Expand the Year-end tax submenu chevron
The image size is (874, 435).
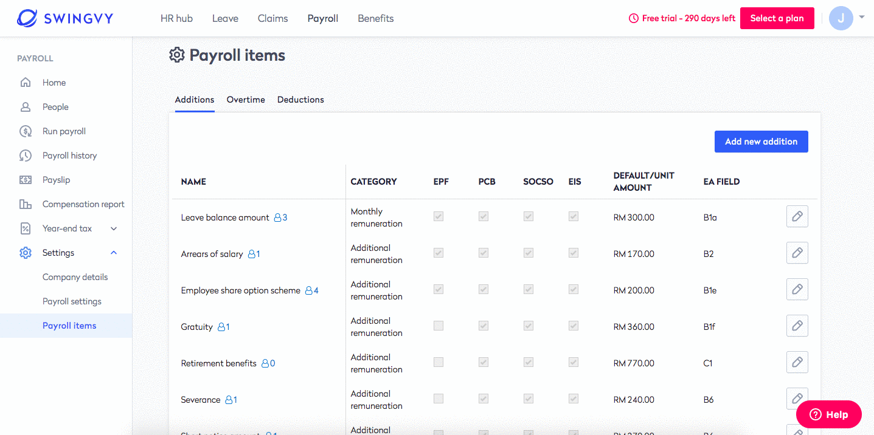click(114, 228)
